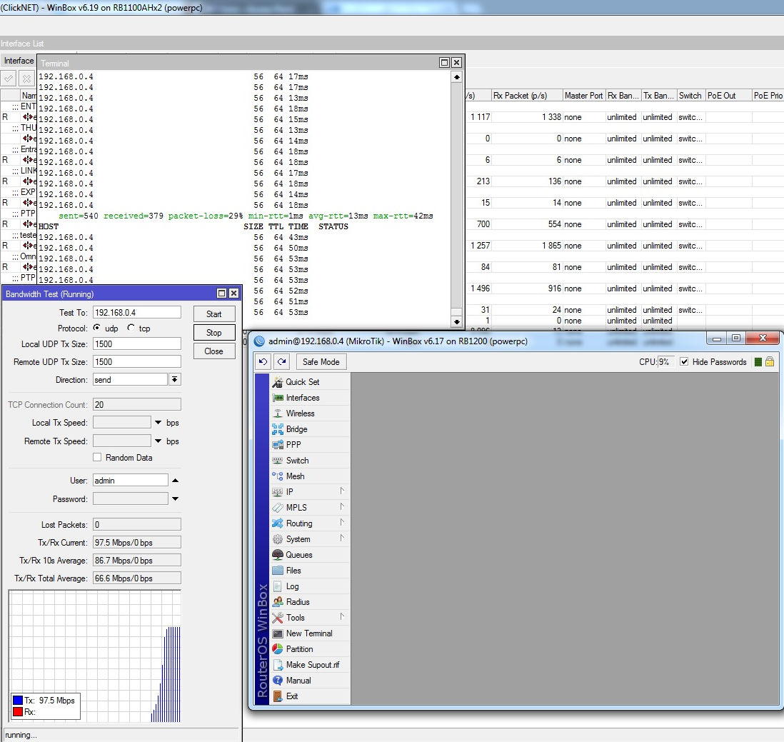Open the Routing menu item
784x742 pixels.
[299, 523]
